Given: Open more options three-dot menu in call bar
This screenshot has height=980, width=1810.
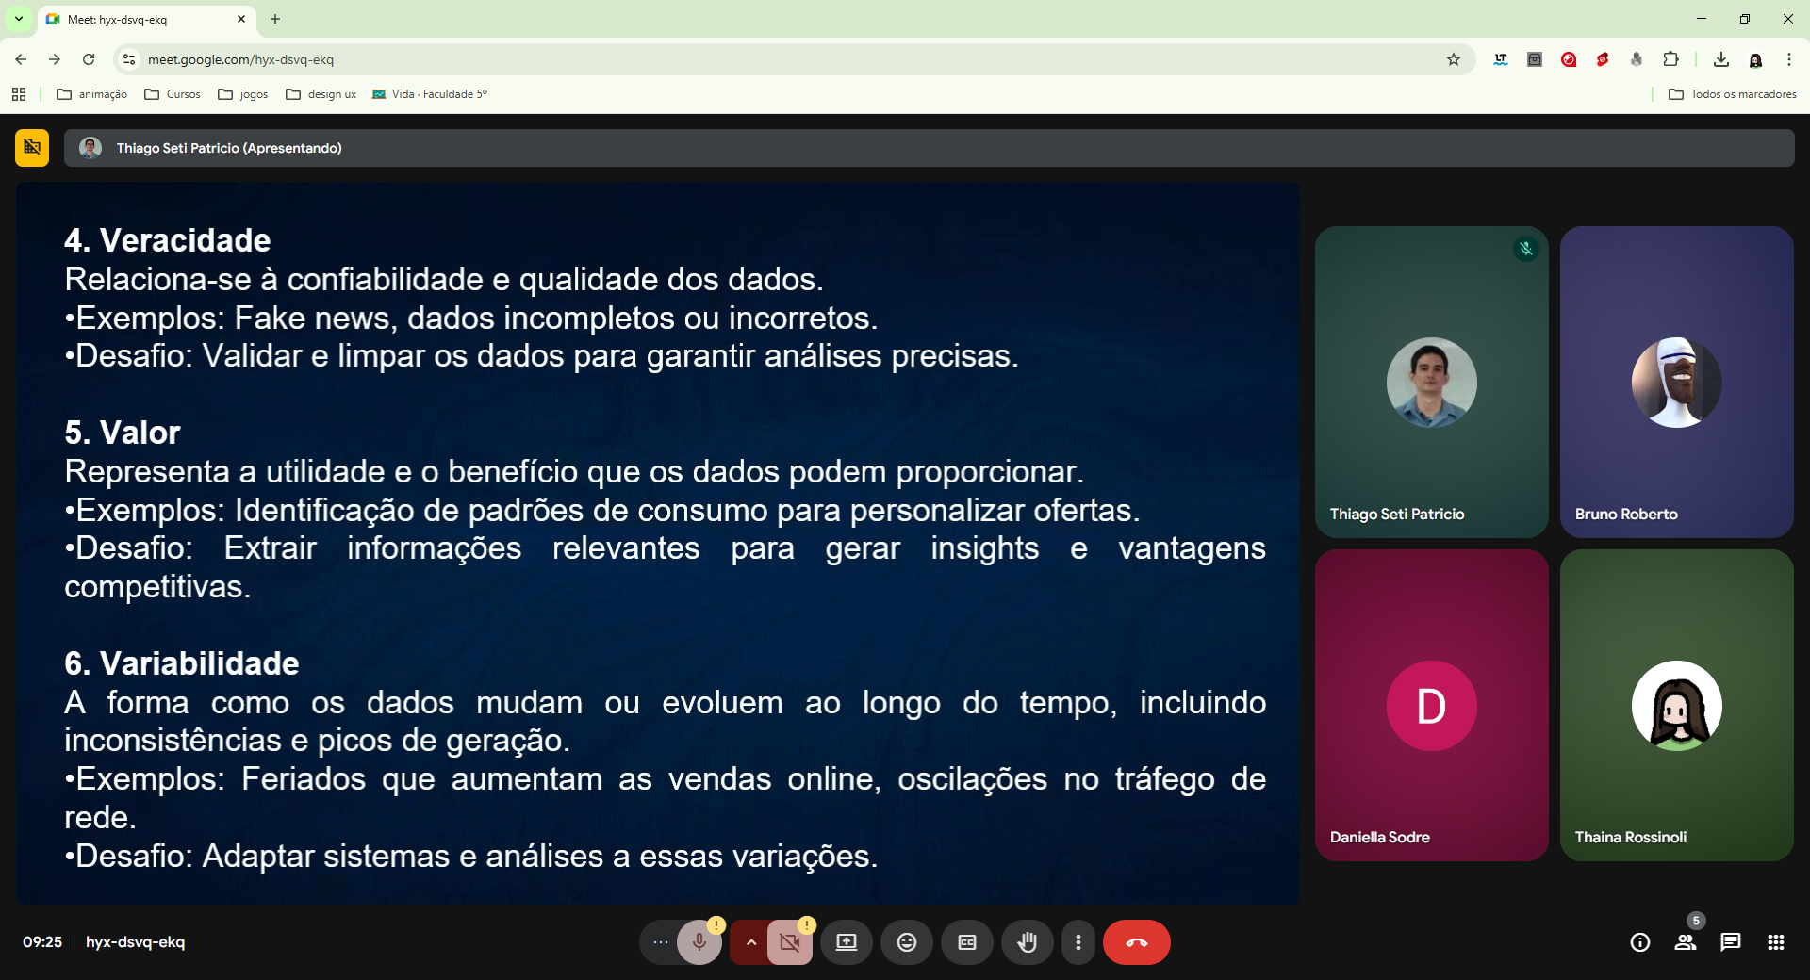Looking at the screenshot, I should coord(1078,942).
